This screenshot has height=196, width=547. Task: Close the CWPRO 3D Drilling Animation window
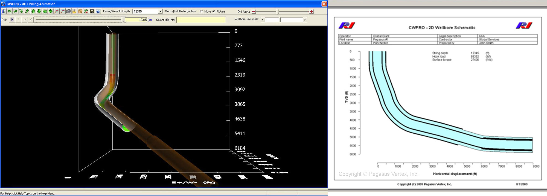point(324,4)
